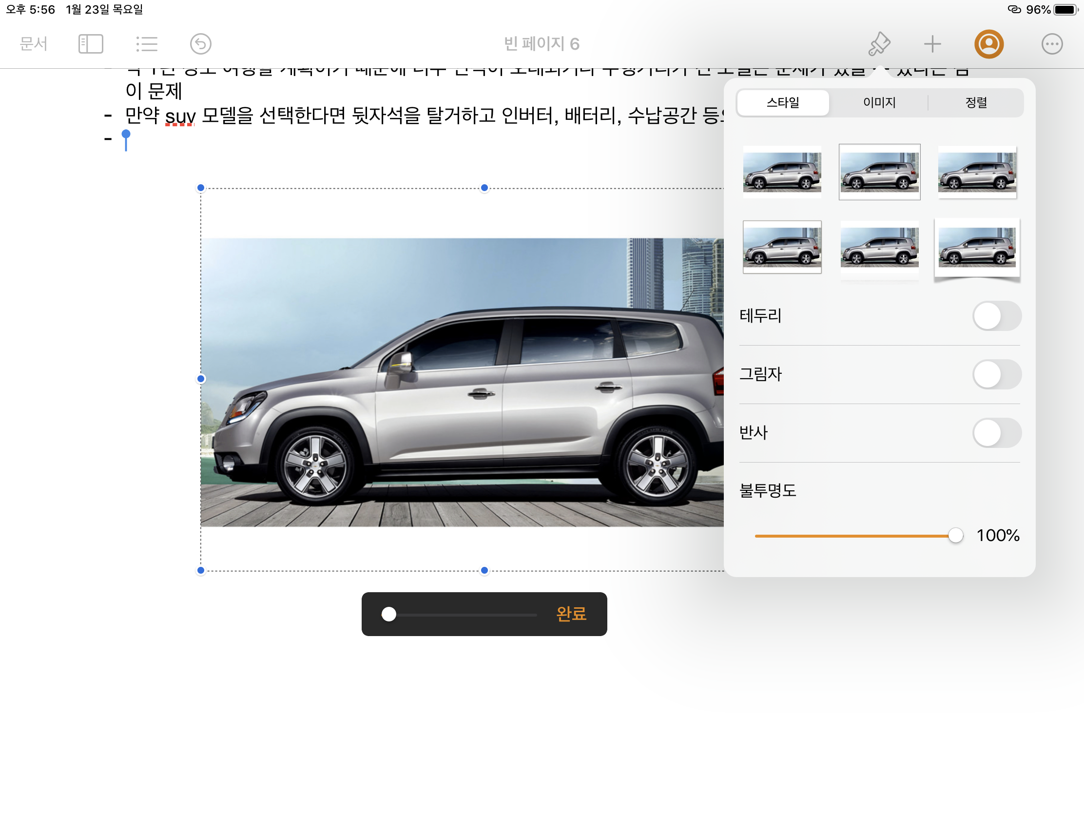
Task: Enable the 테두리 border toggle
Action: tap(996, 316)
